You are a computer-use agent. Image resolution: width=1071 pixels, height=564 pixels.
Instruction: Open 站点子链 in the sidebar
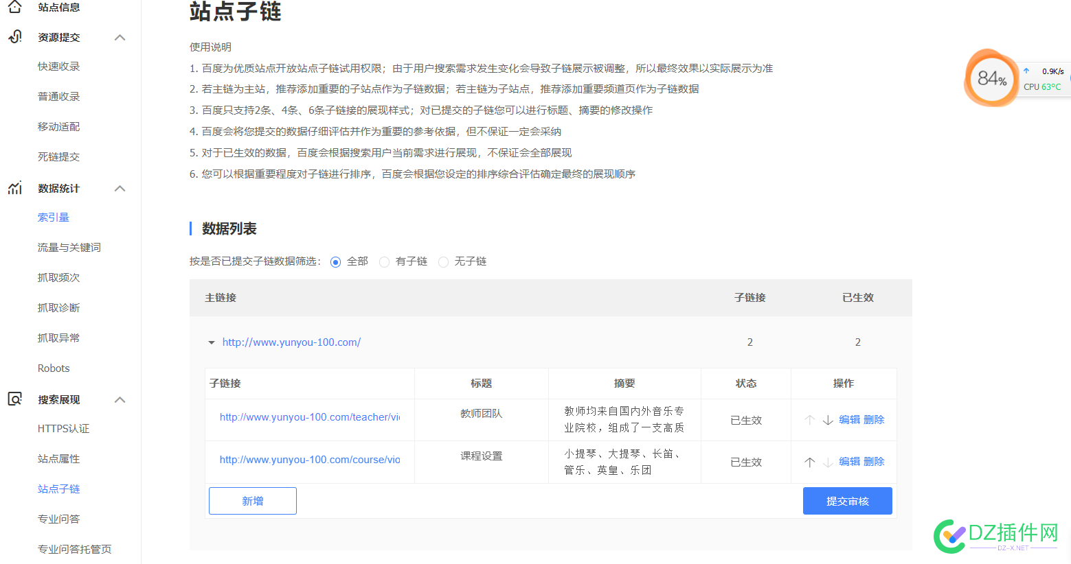(x=59, y=489)
